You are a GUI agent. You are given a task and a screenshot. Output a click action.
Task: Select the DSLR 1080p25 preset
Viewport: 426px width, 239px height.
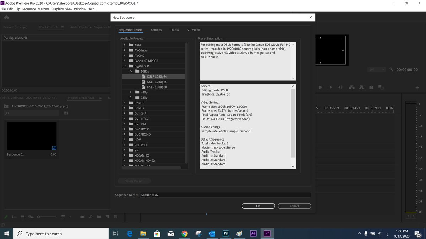coord(157,82)
